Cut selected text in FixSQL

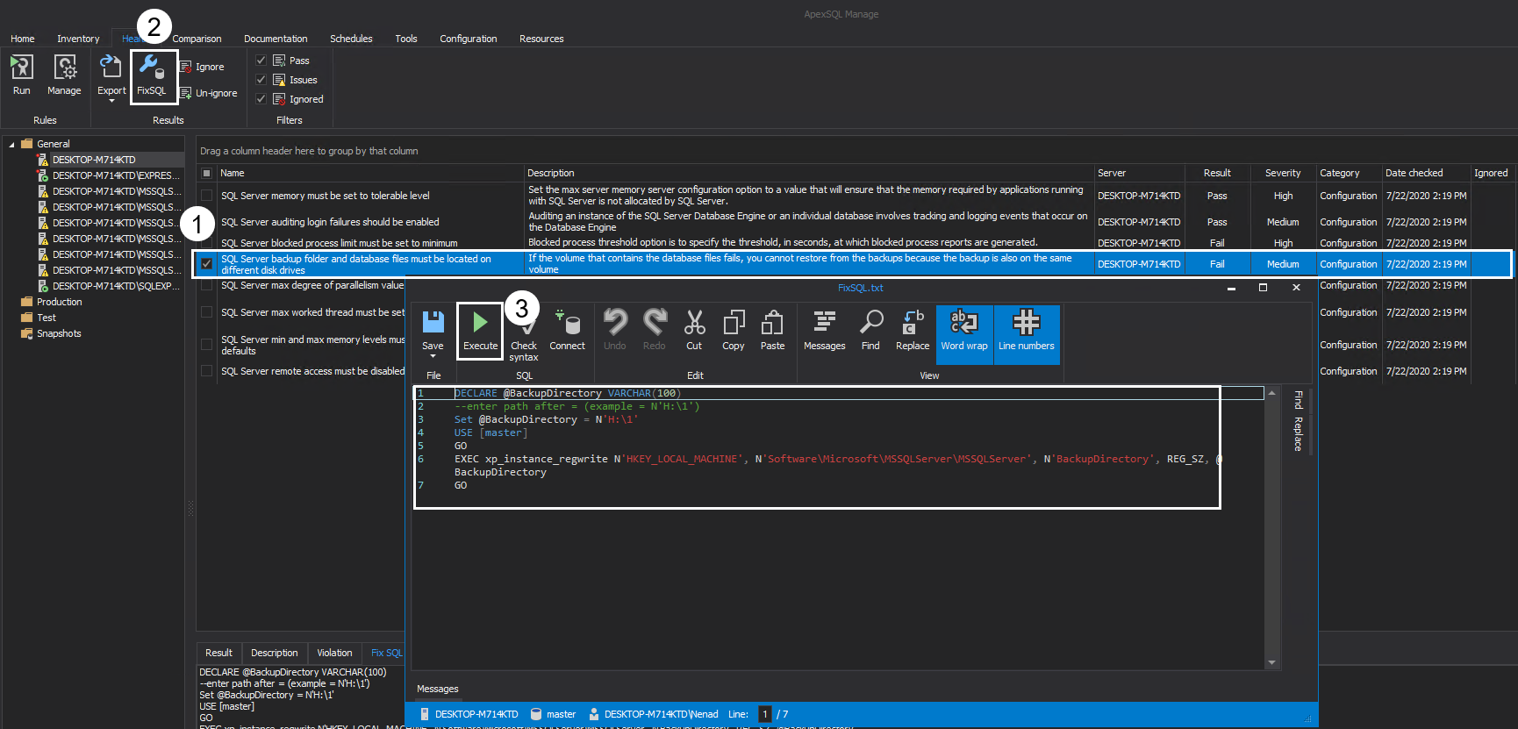(694, 331)
